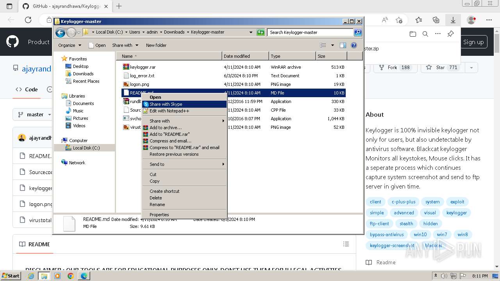Screen dimensions: 500x281
Task: Expand the recent pages dropdown beside nav arrows
Action: (x=79, y=32)
